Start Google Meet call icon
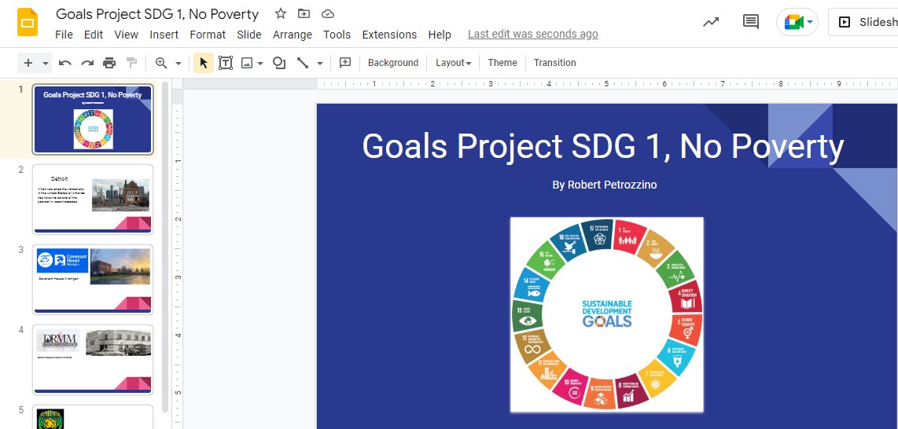Viewport: 898px width, 429px height. tap(793, 22)
